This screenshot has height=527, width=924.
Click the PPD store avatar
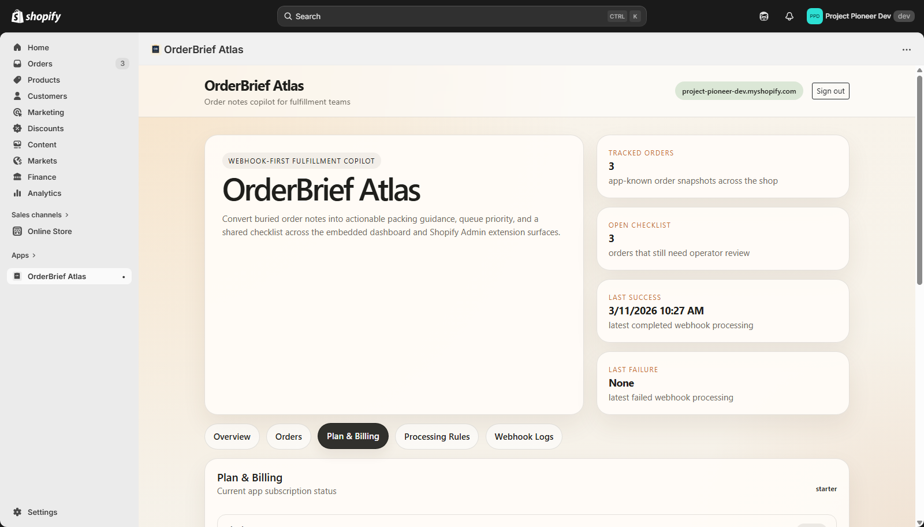pos(814,16)
